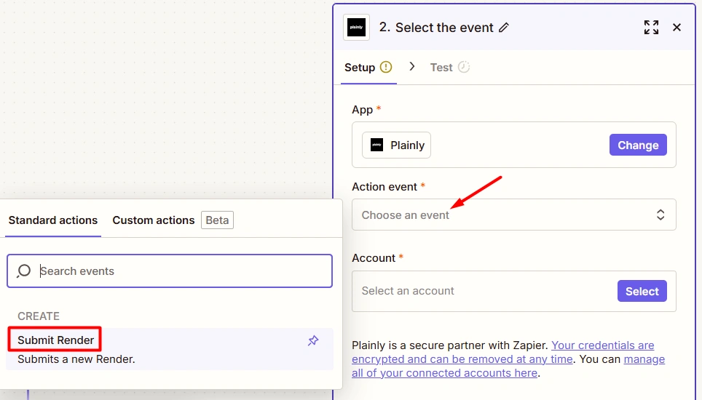
Task: Click the Plainly app chip
Action: [x=396, y=145]
